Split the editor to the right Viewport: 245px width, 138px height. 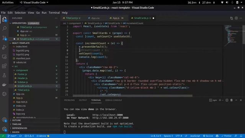[x=236, y=18]
